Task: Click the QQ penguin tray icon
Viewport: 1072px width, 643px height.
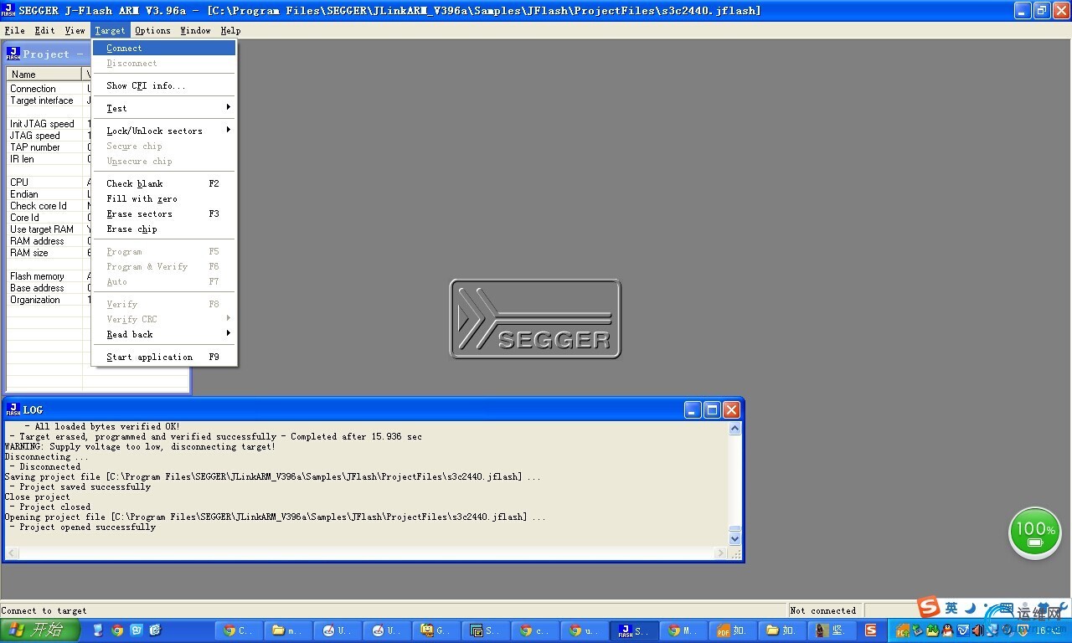Action: (x=946, y=630)
